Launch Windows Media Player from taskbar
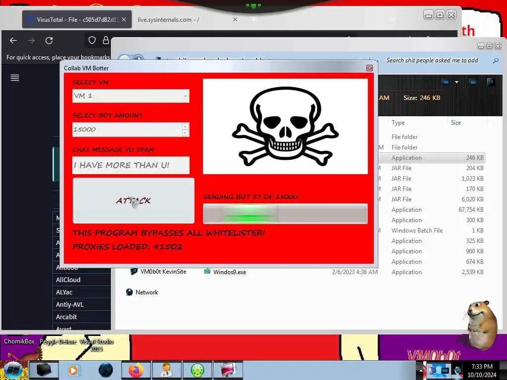Image resolution: width=507 pixels, height=380 pixels. point(73,370)
